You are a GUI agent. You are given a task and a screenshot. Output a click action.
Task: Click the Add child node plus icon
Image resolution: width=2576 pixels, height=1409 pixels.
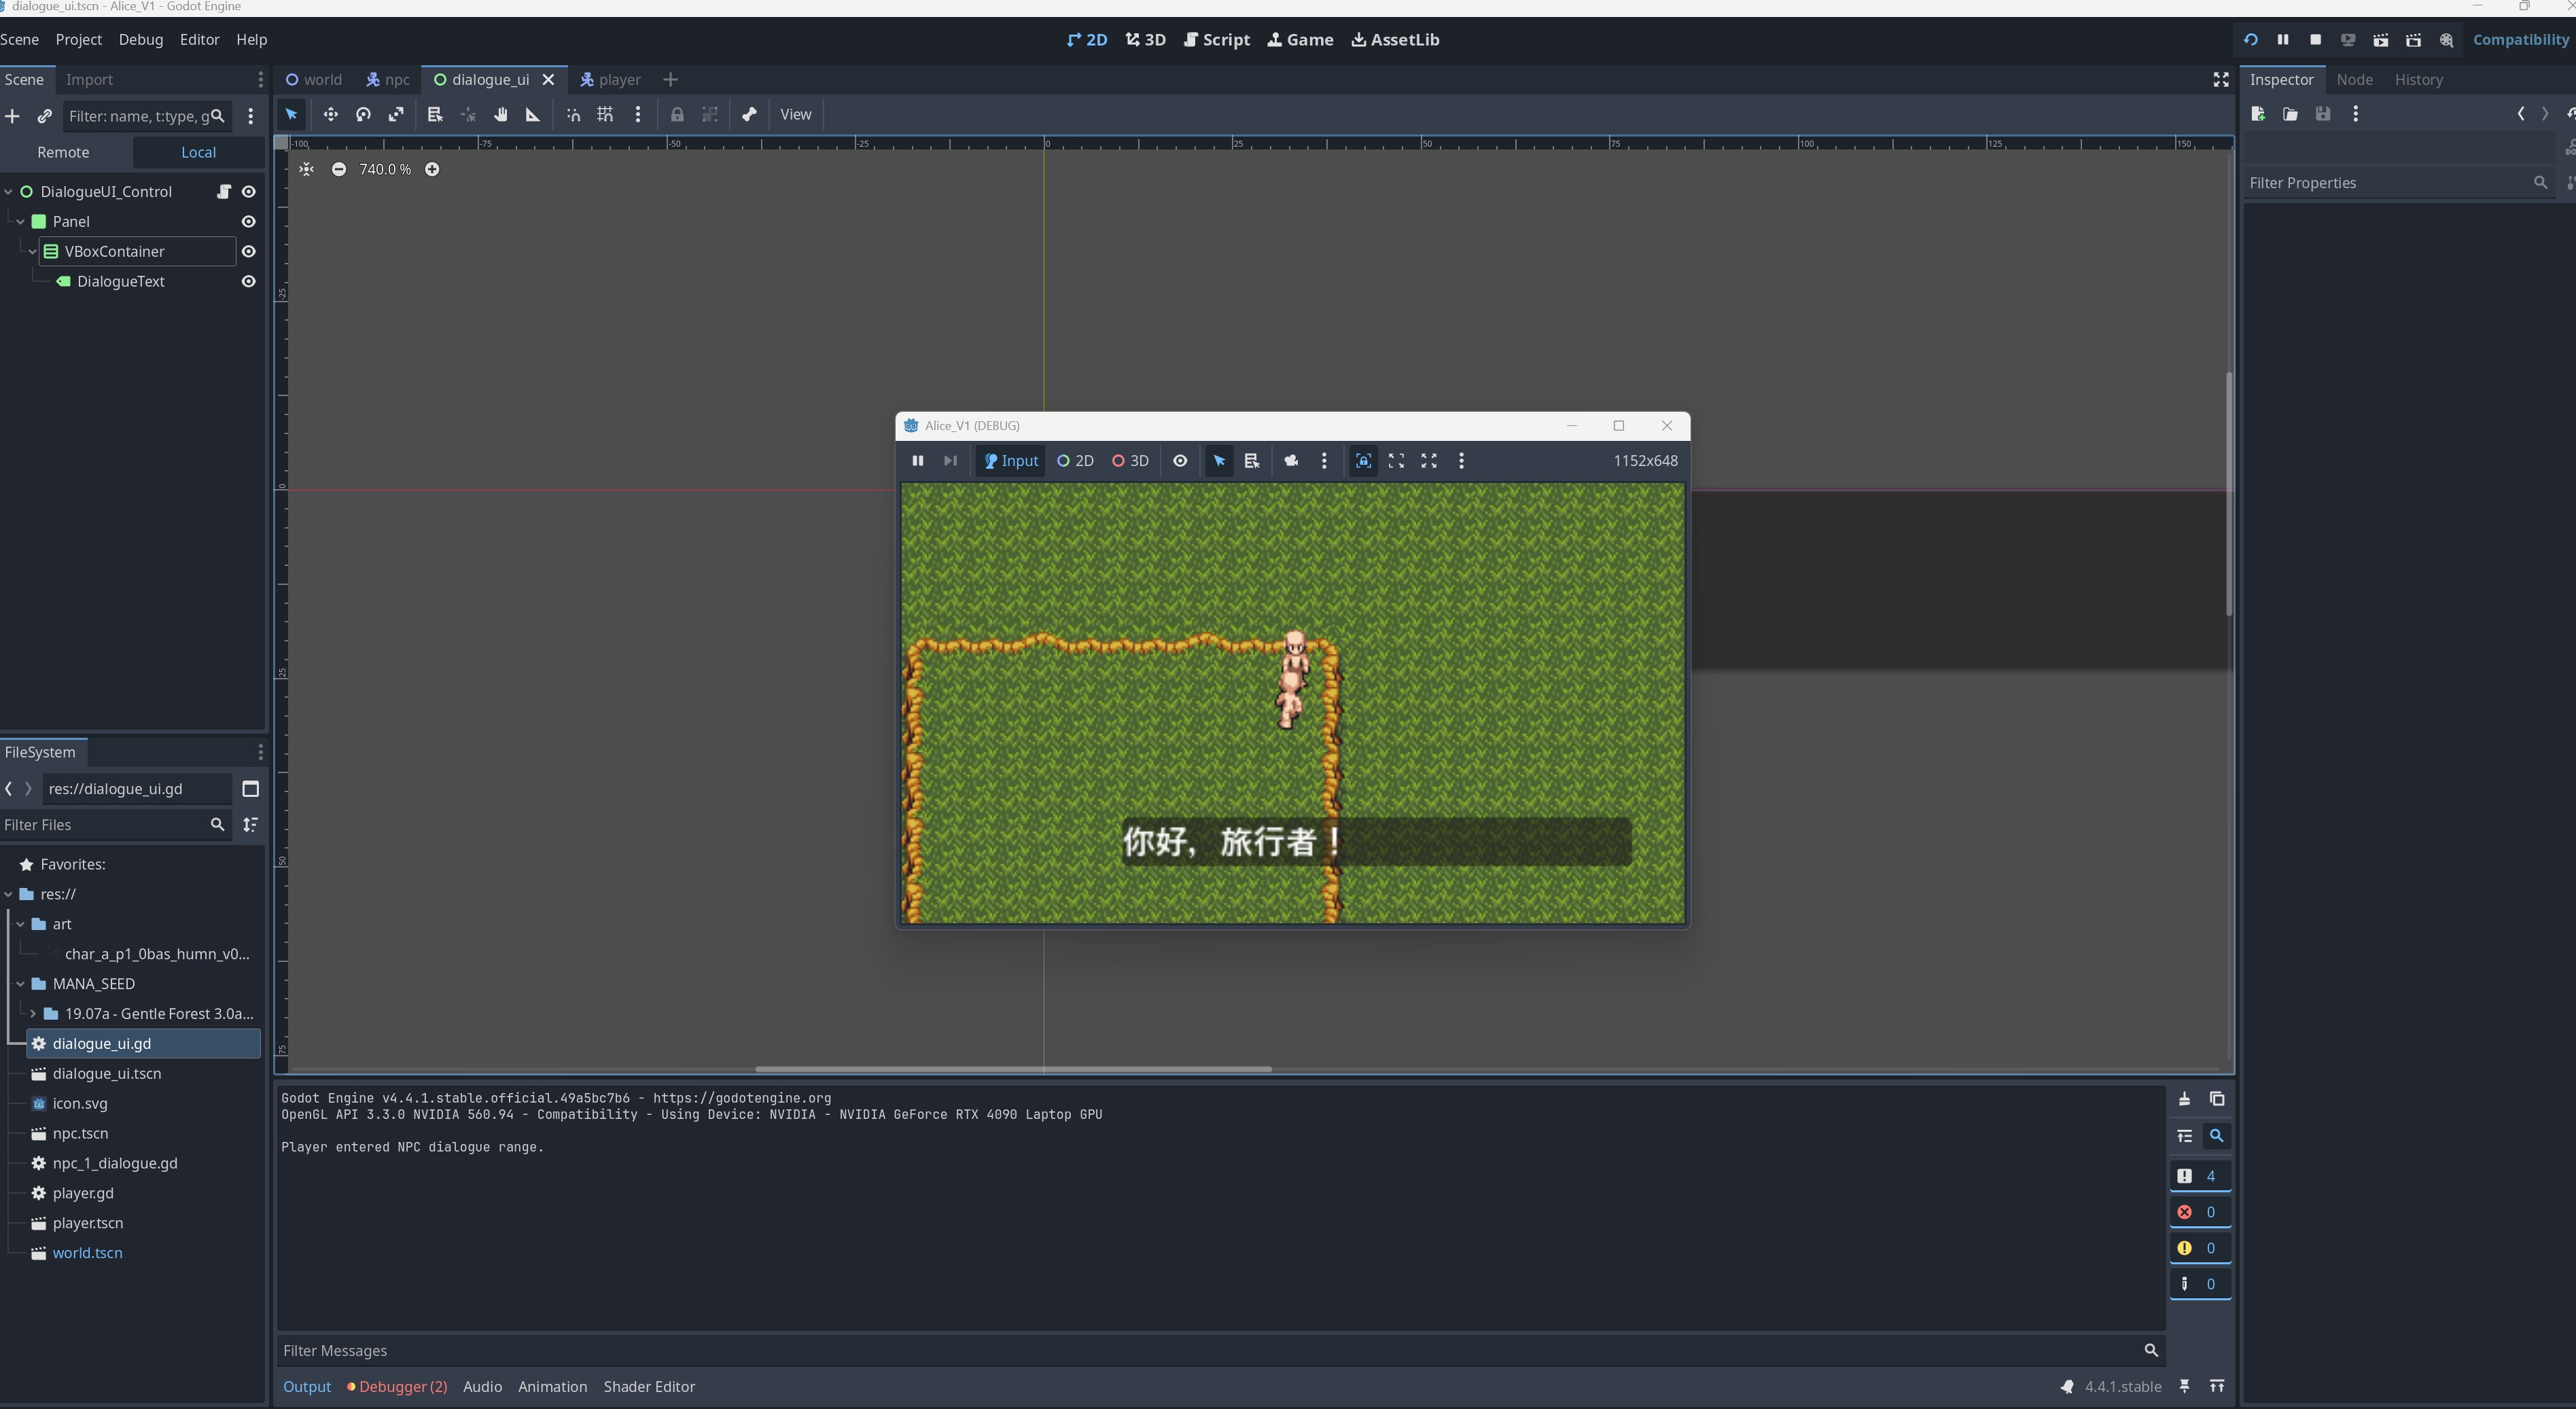pos(12,116)
